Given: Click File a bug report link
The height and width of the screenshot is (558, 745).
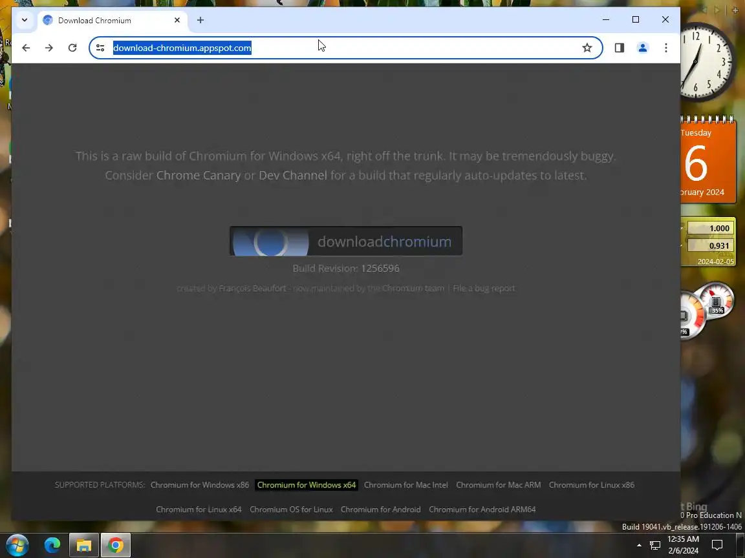Looking at the screenshot, I should click(x=484, y=289).
